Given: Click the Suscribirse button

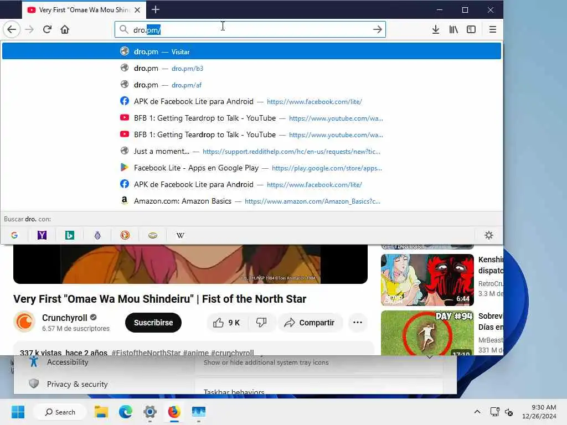Looking at the screenshot, I should 153,323.
